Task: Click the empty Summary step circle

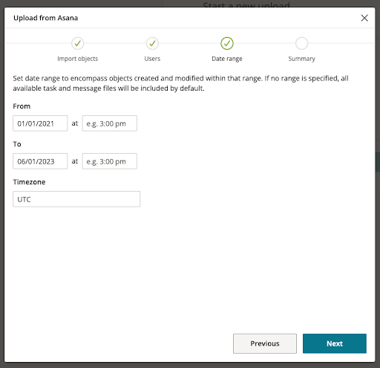Action: tap(301, 43)
